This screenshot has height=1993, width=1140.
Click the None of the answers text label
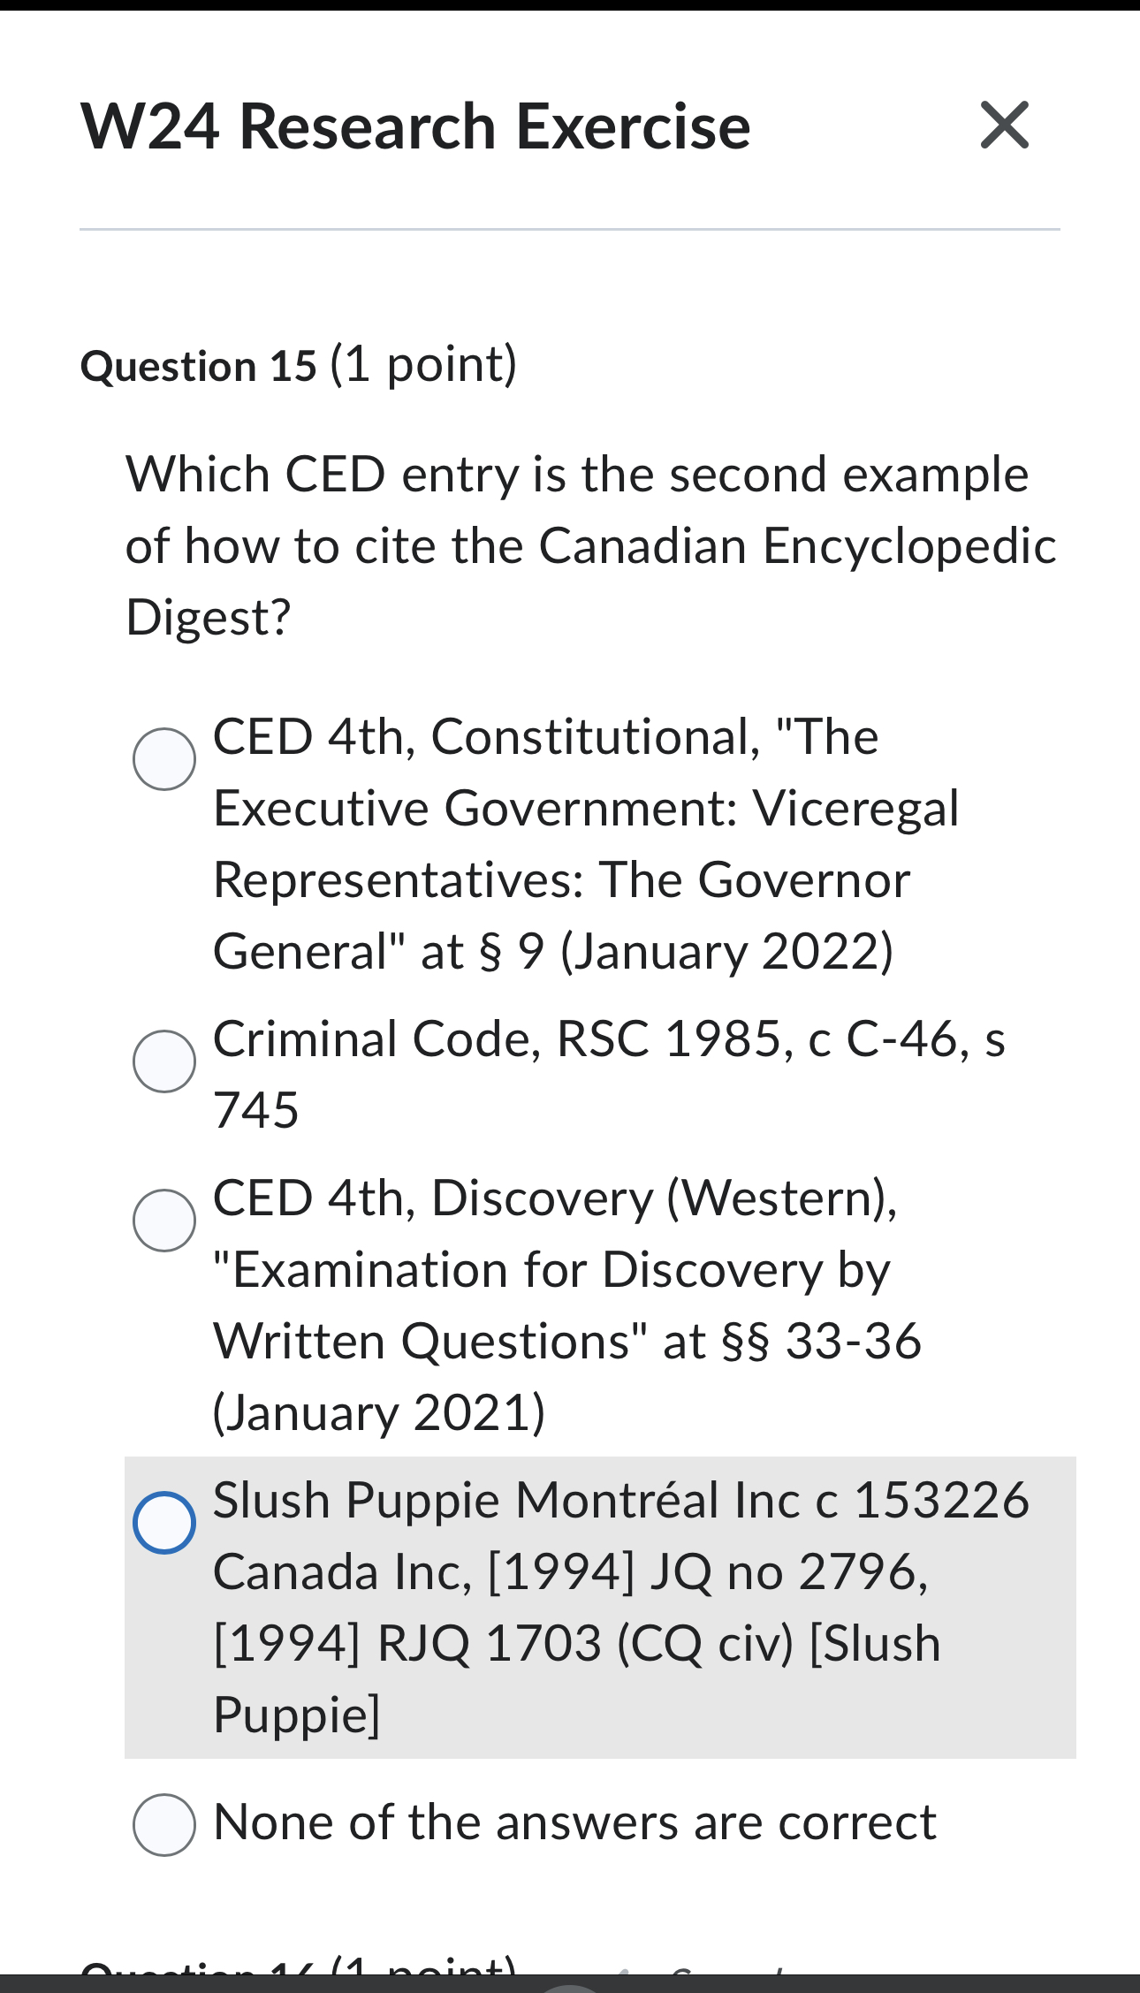(x=574, y=1823)
